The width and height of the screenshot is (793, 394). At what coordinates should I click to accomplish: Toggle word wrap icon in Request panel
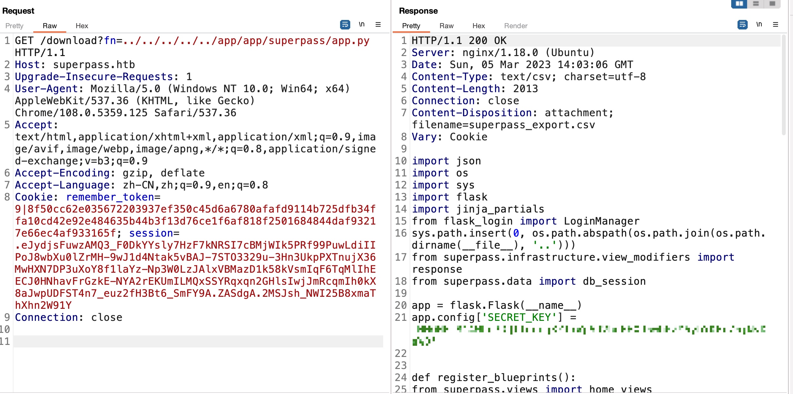(x=345, y=25)
